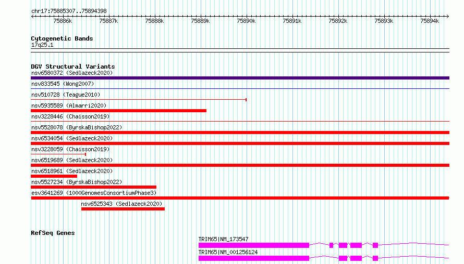The height and width of the screenshot is (264, 464).
Task: Open nsv5528078 (ByrskaBishop2022) label
Action: pyautogui.click(x=77, y=127)
